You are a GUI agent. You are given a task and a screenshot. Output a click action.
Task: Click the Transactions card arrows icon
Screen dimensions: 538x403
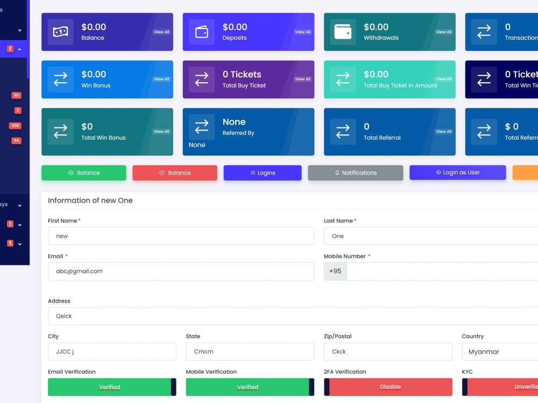[484, 32]
